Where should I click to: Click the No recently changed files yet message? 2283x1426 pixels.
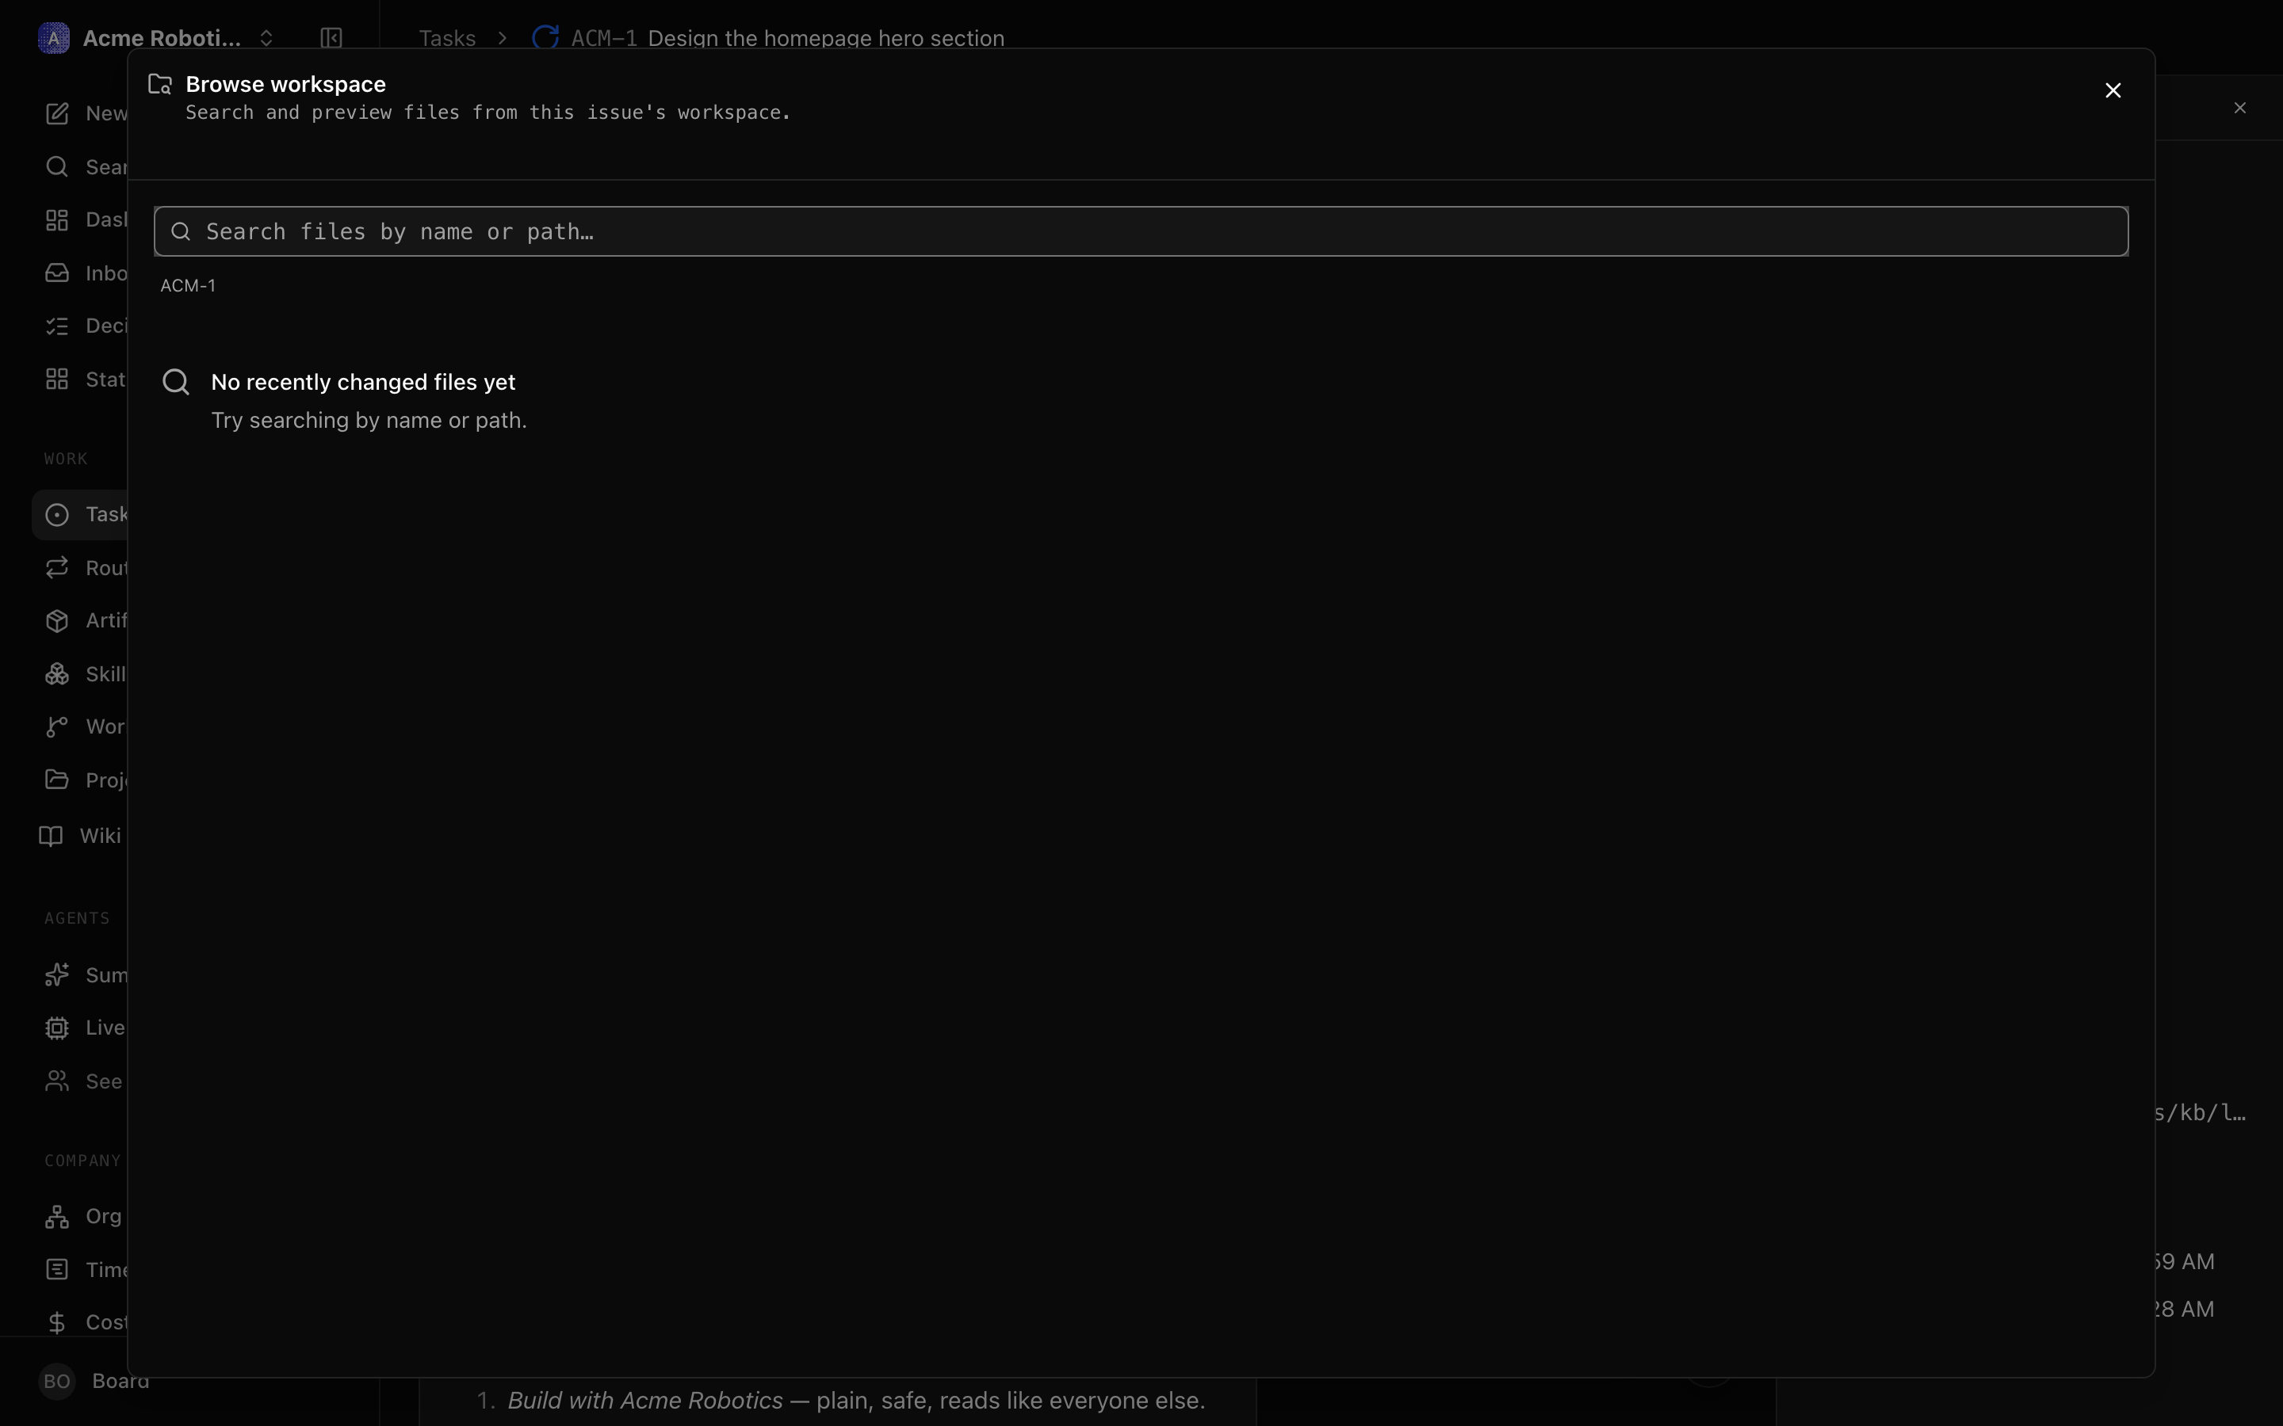pos(363,382)
